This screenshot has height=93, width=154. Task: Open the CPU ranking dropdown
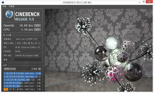10,69
